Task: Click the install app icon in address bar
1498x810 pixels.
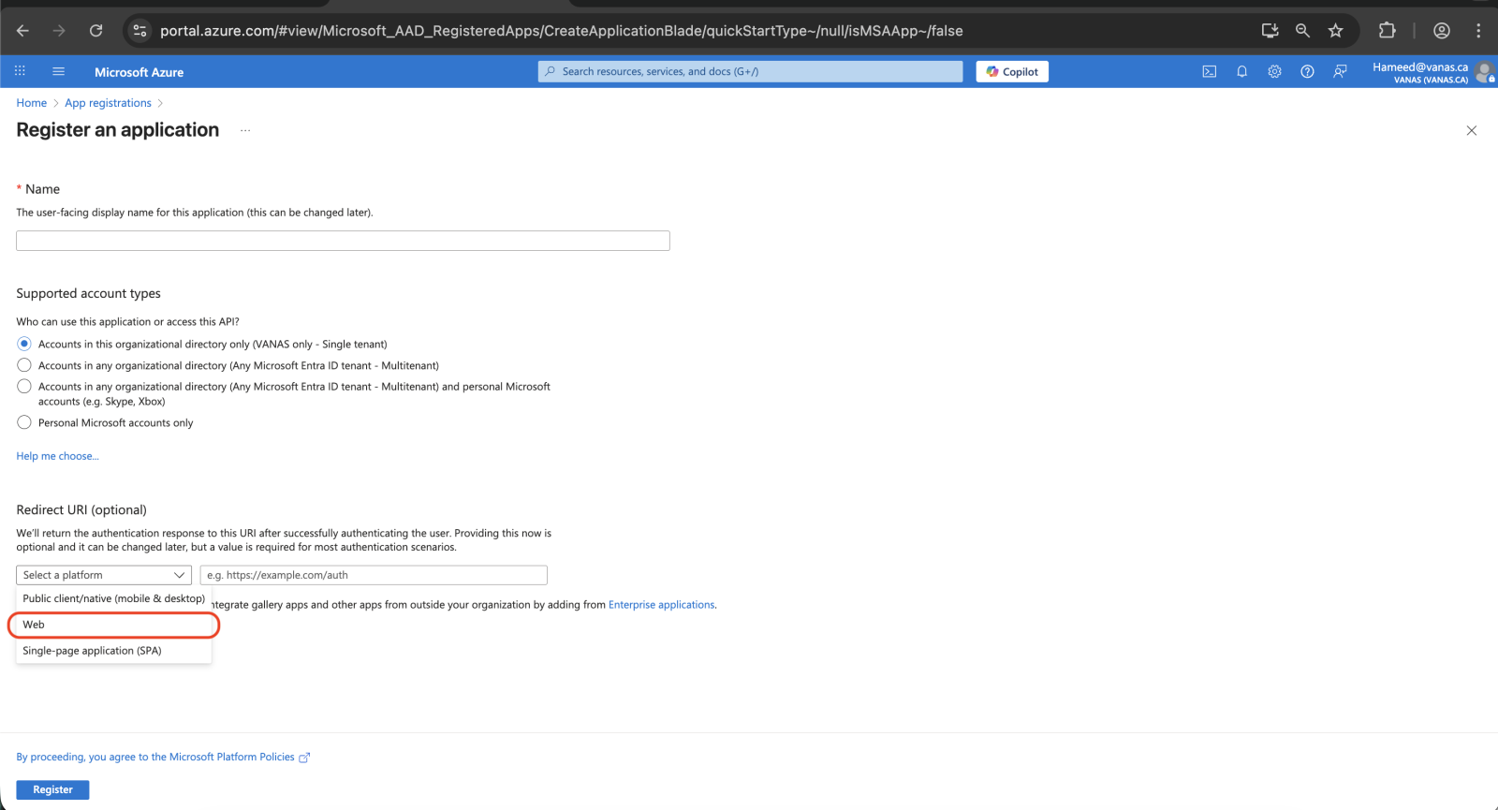Action: [1270, 31]
